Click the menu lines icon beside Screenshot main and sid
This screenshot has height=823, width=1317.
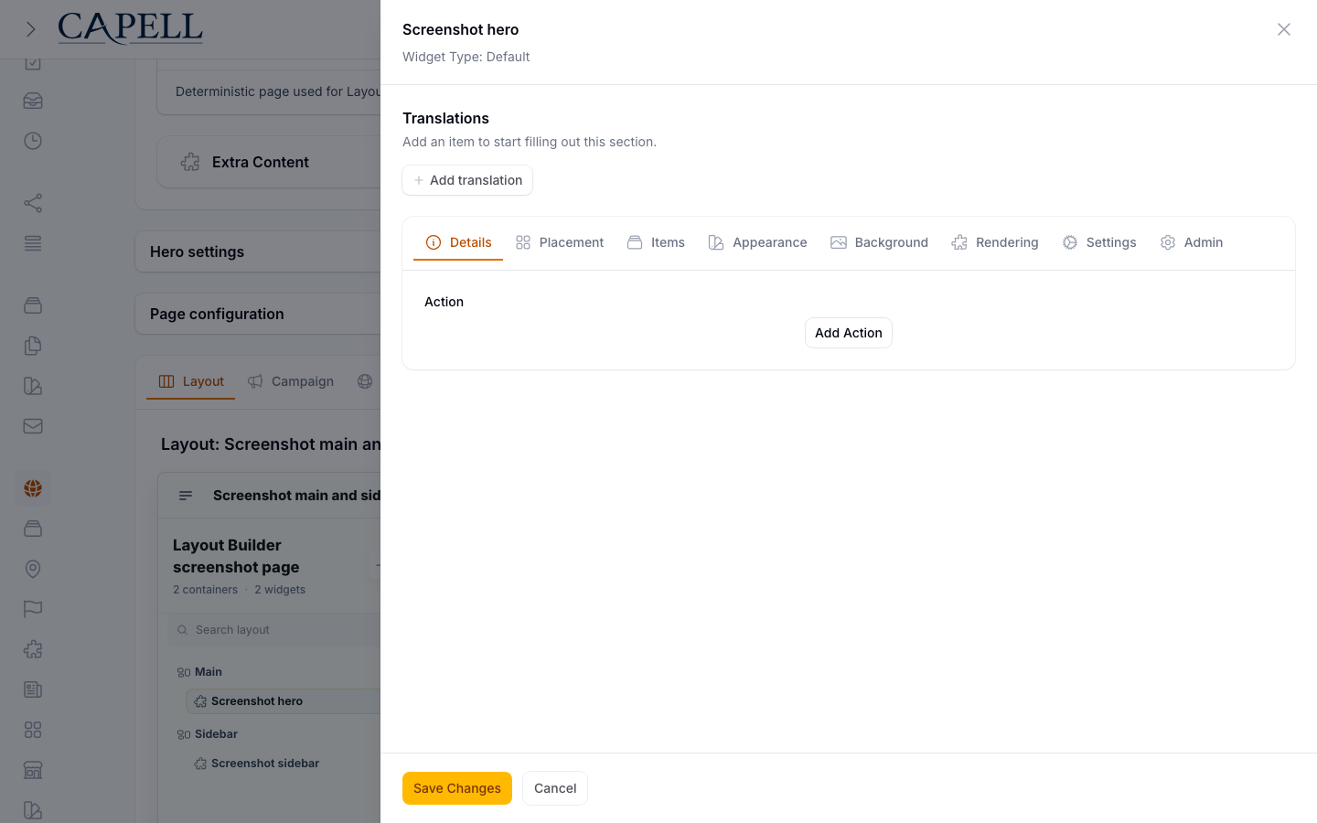186,496
